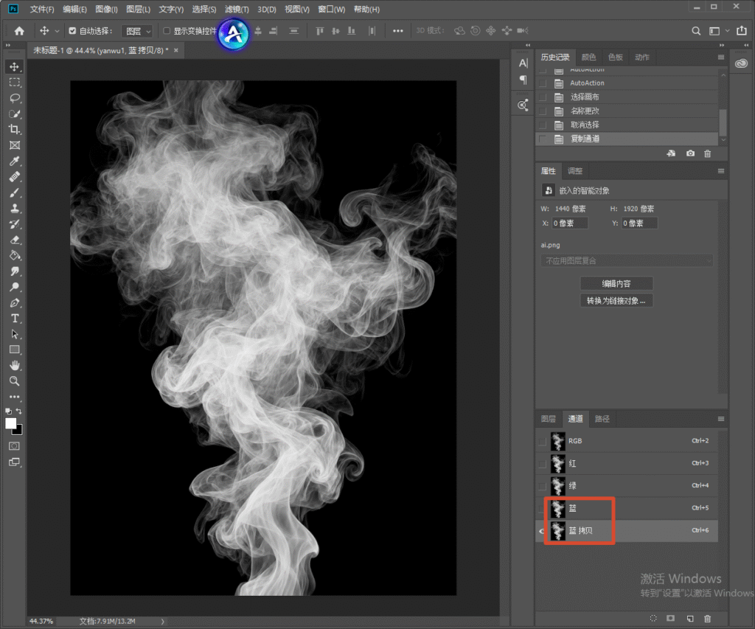Set history brush source at 复制通道
Image resolution: width=755 pixels, height=629 pixels.
pyautogui.click(x=543, y=139)
